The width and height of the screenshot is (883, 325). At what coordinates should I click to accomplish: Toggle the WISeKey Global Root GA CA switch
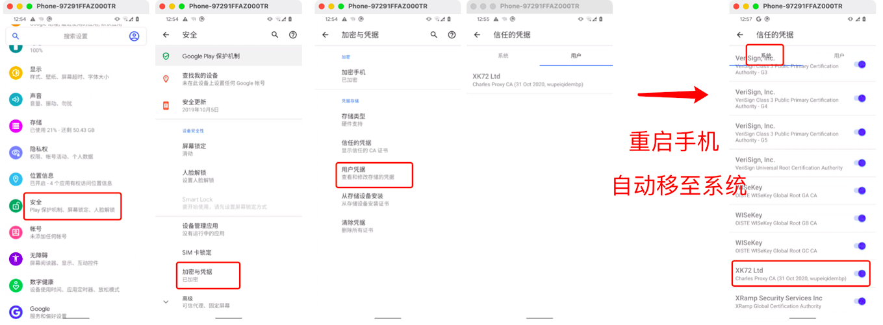[860, 191]
